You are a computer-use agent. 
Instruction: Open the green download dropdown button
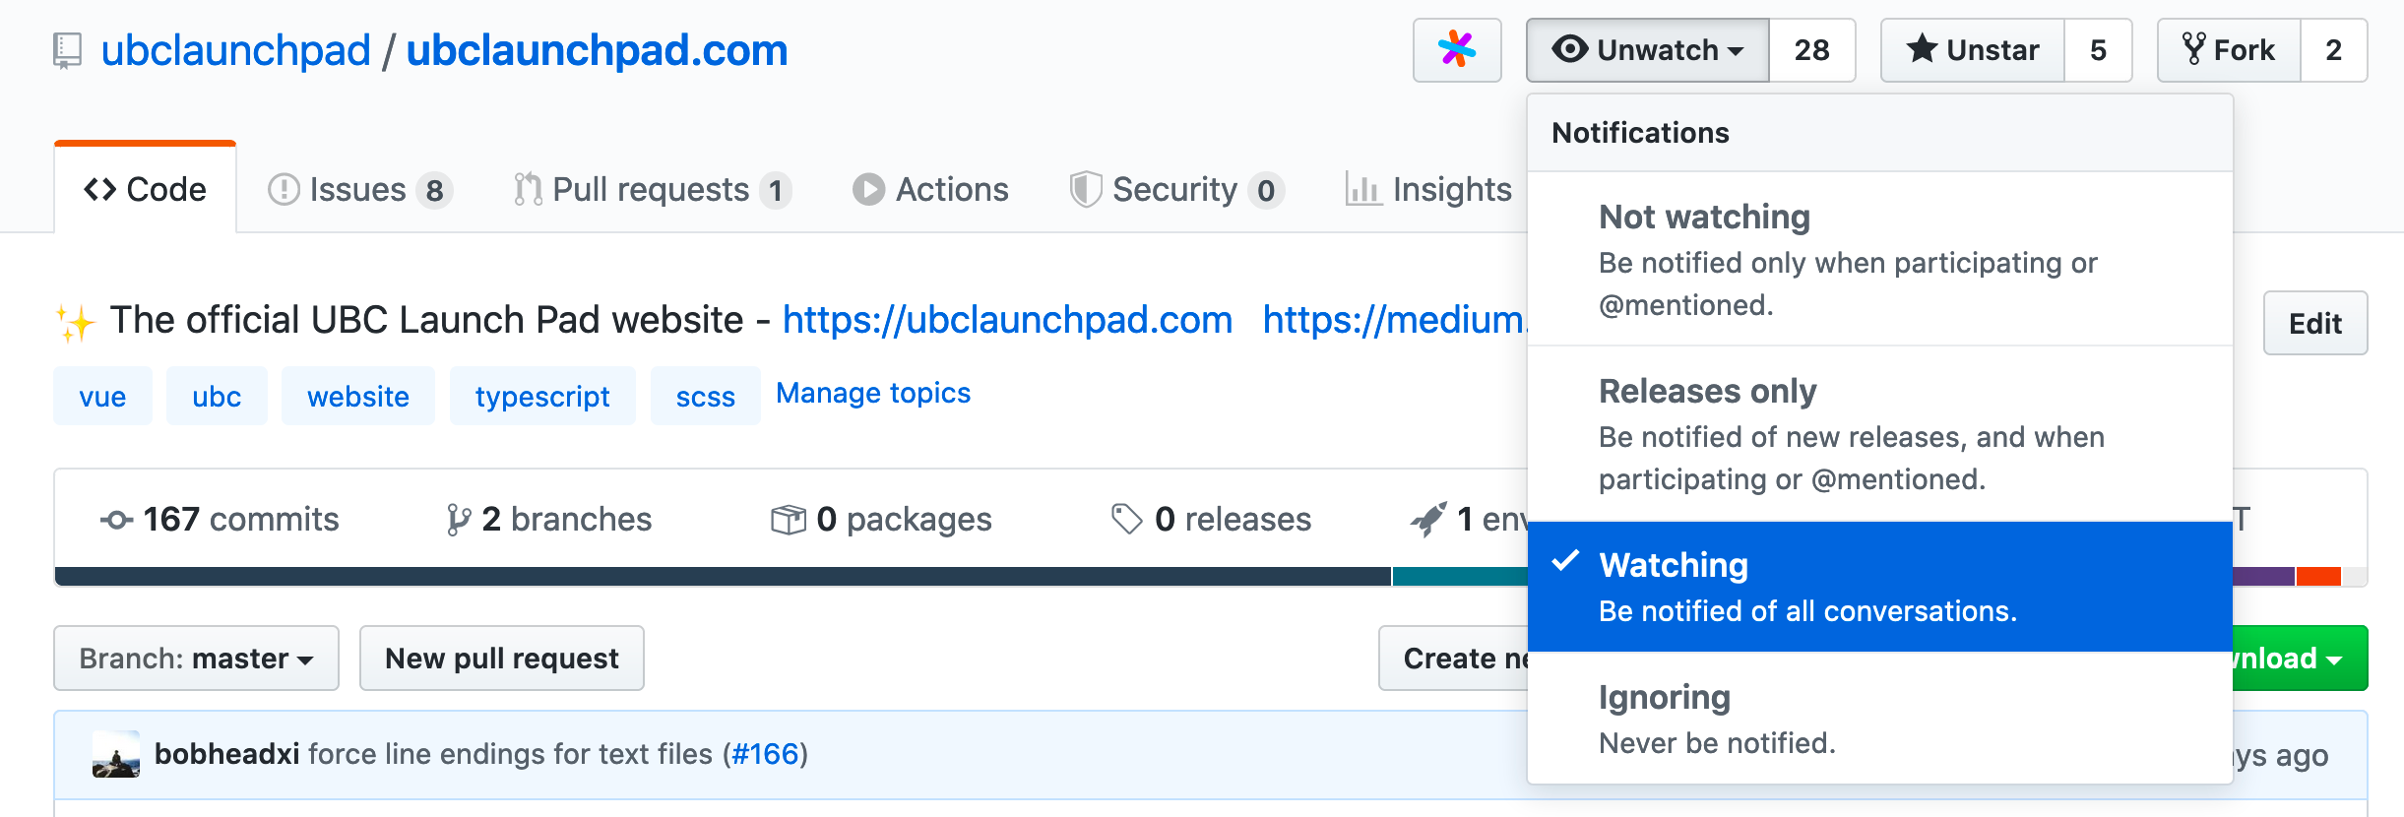pos(2300,658)
